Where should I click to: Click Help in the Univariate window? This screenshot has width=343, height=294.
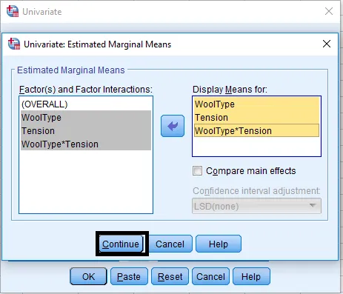[x=251, y=276]
